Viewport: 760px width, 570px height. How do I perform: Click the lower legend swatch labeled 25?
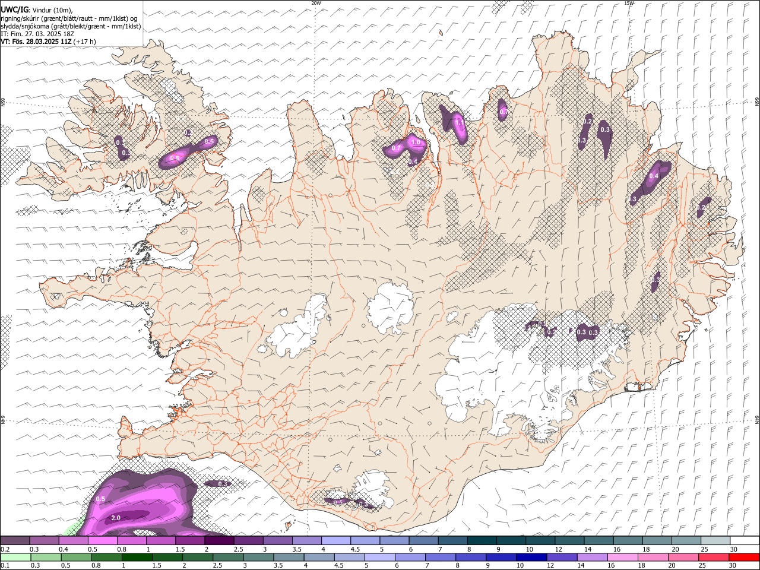pos(713,557)
